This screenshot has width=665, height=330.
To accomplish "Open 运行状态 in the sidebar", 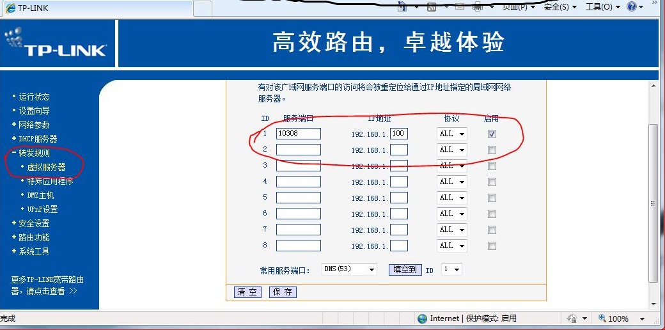I will (x=34, y=97).
